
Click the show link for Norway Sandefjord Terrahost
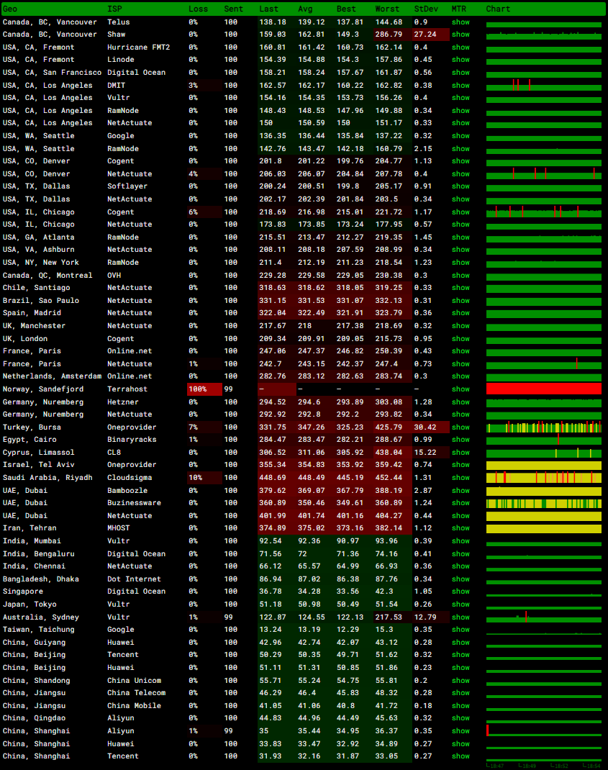tap(460, 389)
